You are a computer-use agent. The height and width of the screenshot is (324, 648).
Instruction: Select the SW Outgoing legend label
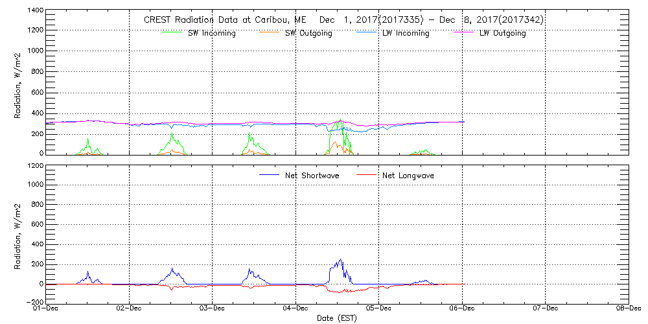tap(308, 33)
